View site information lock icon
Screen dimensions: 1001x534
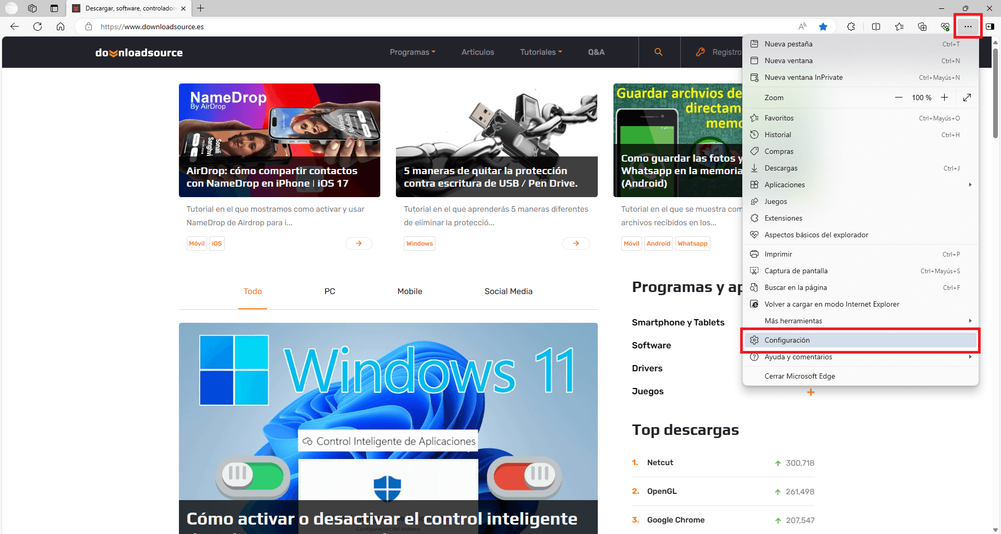pyautogui.click(x=89, y=27)
